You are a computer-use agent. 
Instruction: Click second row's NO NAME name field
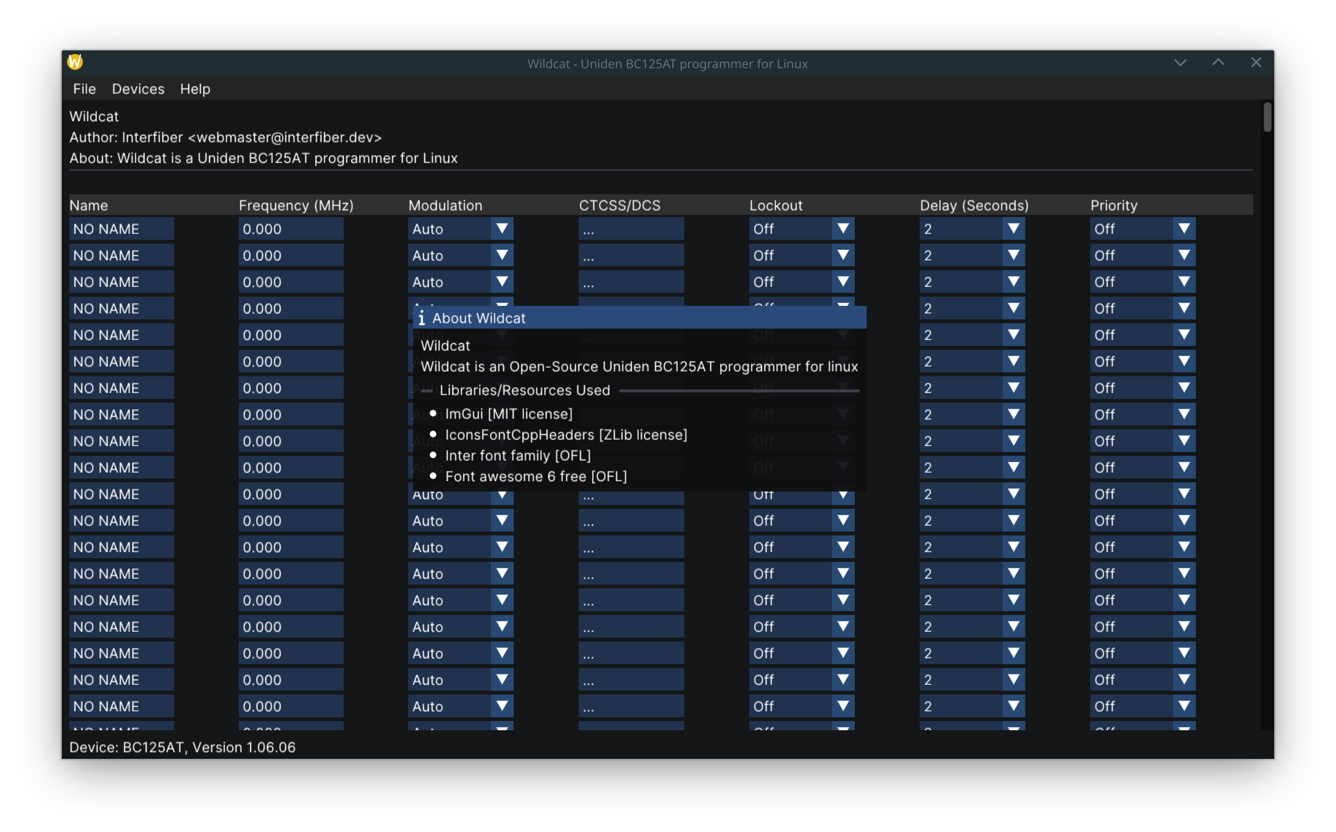(x=122, y=256)
